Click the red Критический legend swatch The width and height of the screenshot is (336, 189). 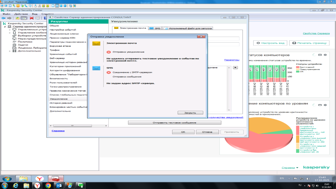click(x=298, y=67)
